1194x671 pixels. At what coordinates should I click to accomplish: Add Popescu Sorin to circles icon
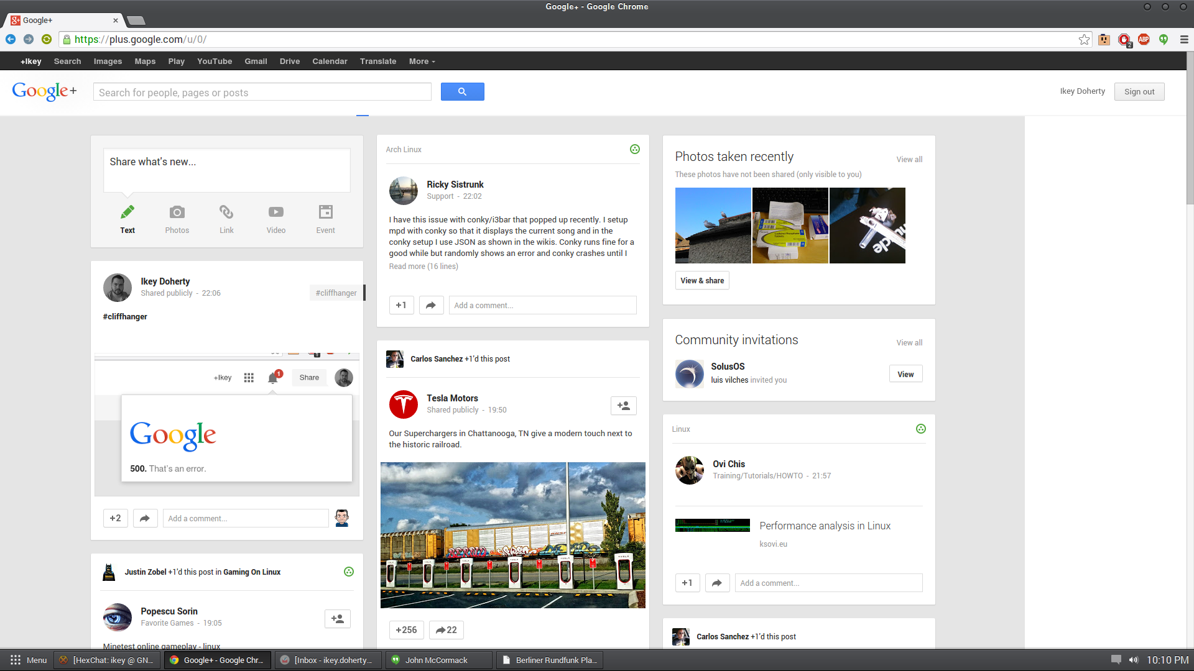pyautogui.click(x=338, y=619)
